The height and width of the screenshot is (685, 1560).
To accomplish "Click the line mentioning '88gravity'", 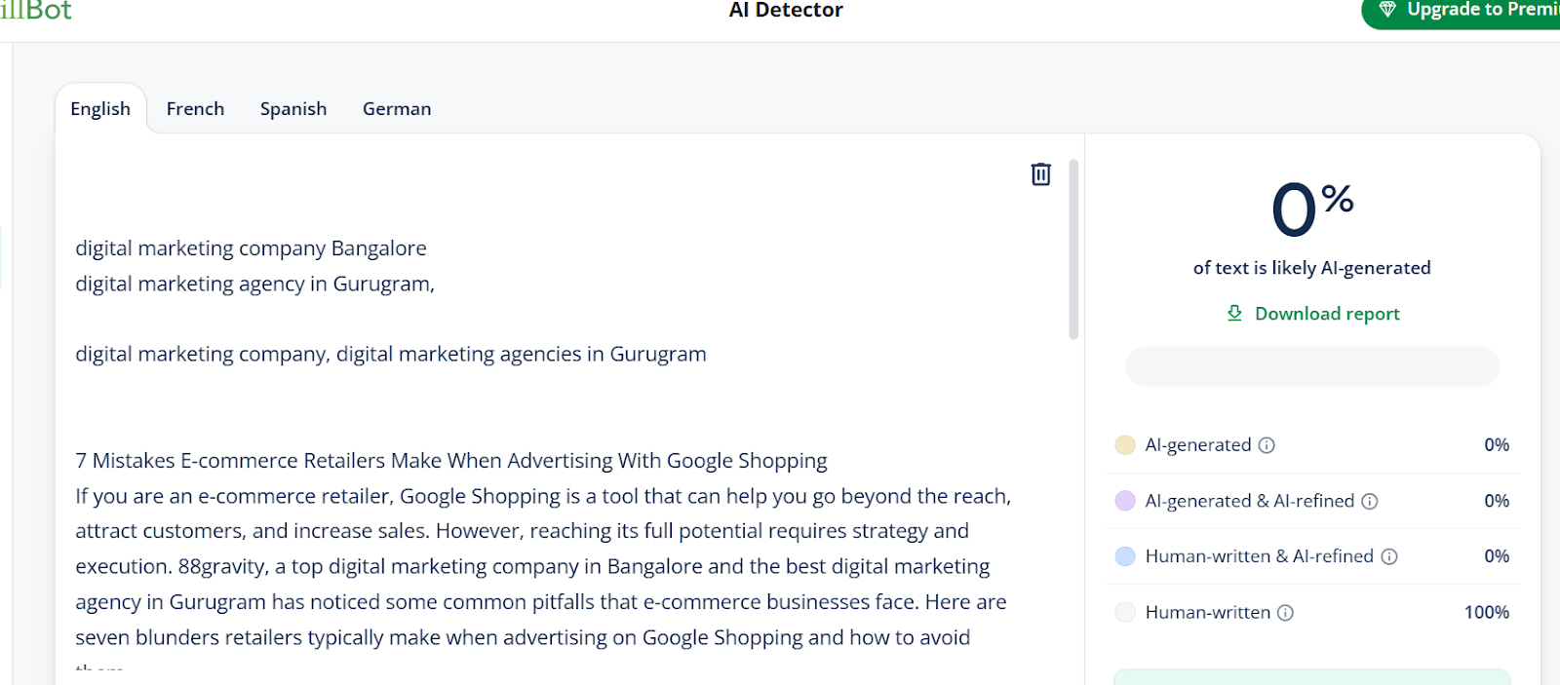I will (x=532, y=567).
